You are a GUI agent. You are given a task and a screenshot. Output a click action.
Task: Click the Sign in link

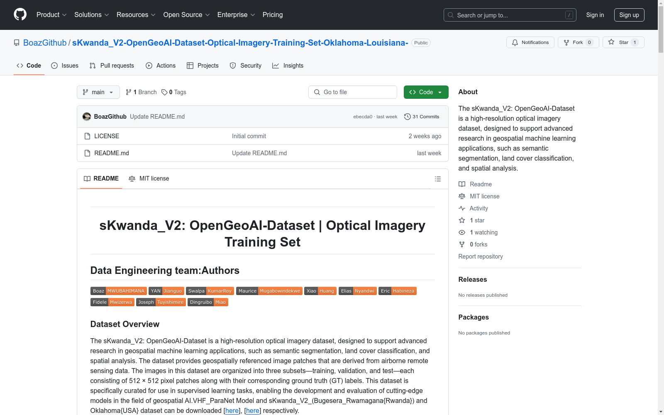(x=595, y=15)
